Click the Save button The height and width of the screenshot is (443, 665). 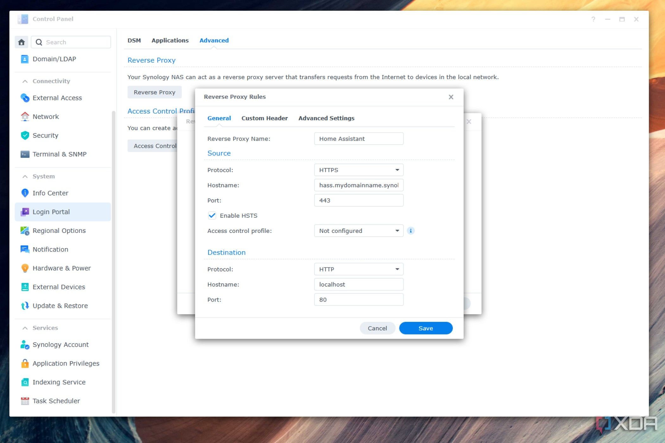(x=426, y=328)
